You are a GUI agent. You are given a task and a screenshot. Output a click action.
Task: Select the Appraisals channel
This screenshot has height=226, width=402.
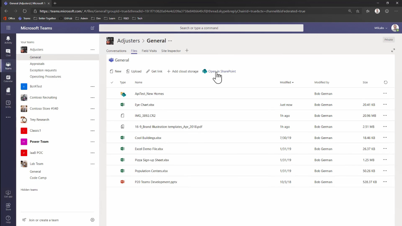click(x=37, y=64)
